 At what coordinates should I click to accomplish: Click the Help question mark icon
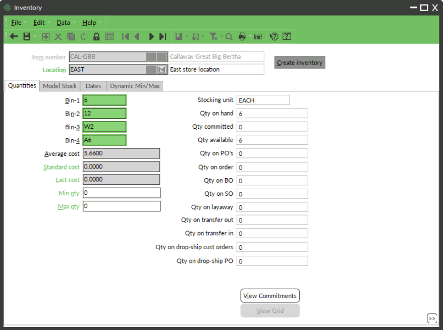[x=287, y=36]
